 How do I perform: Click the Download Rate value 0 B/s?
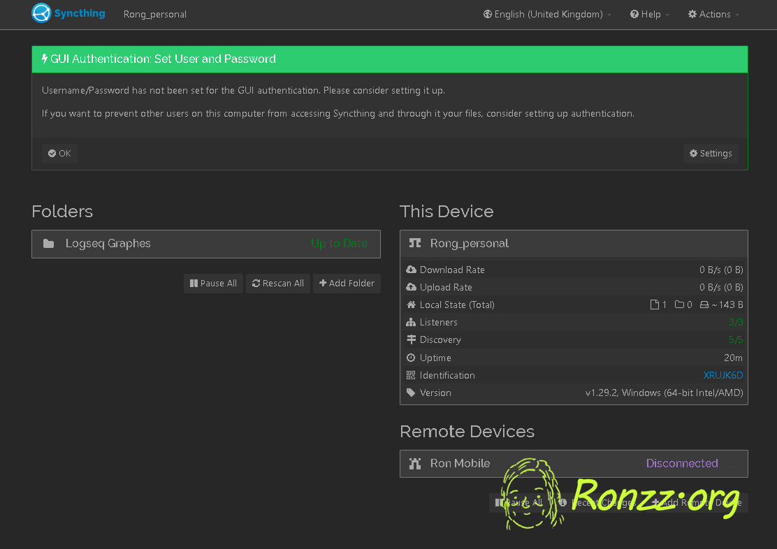(x=721, y=270)
